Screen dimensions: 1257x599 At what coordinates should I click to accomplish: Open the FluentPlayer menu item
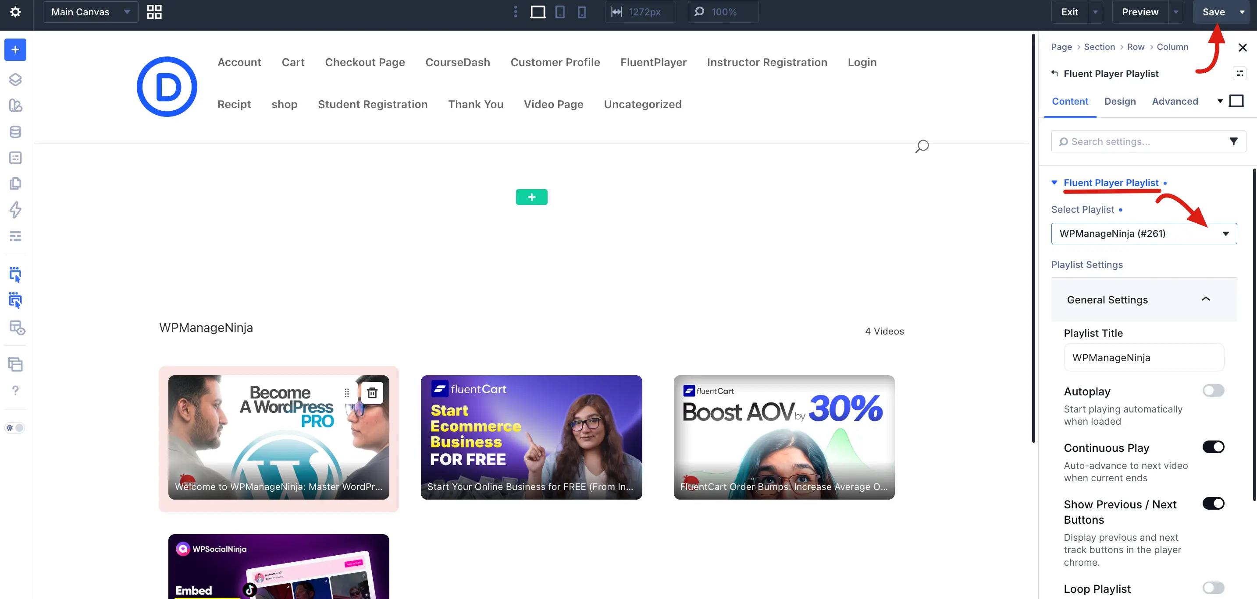(x=653, y=62)
